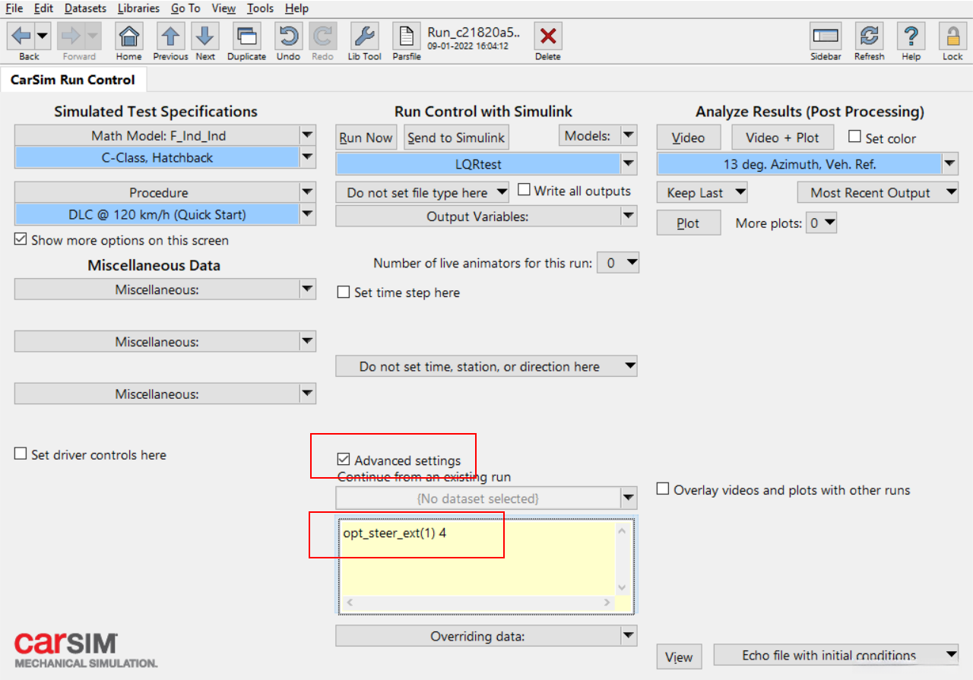The height and width of the screenshot is (680, 973).
Task: Open the Keep Last dropdown
Action: [x=702, y=193]
